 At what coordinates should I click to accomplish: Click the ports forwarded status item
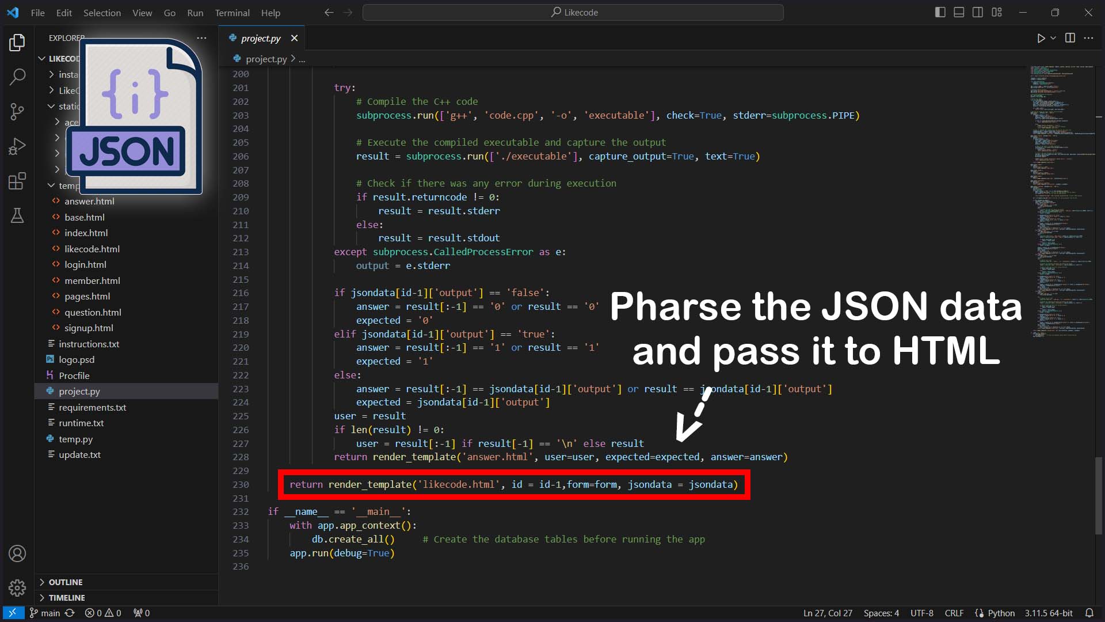(x=142, y=613)
